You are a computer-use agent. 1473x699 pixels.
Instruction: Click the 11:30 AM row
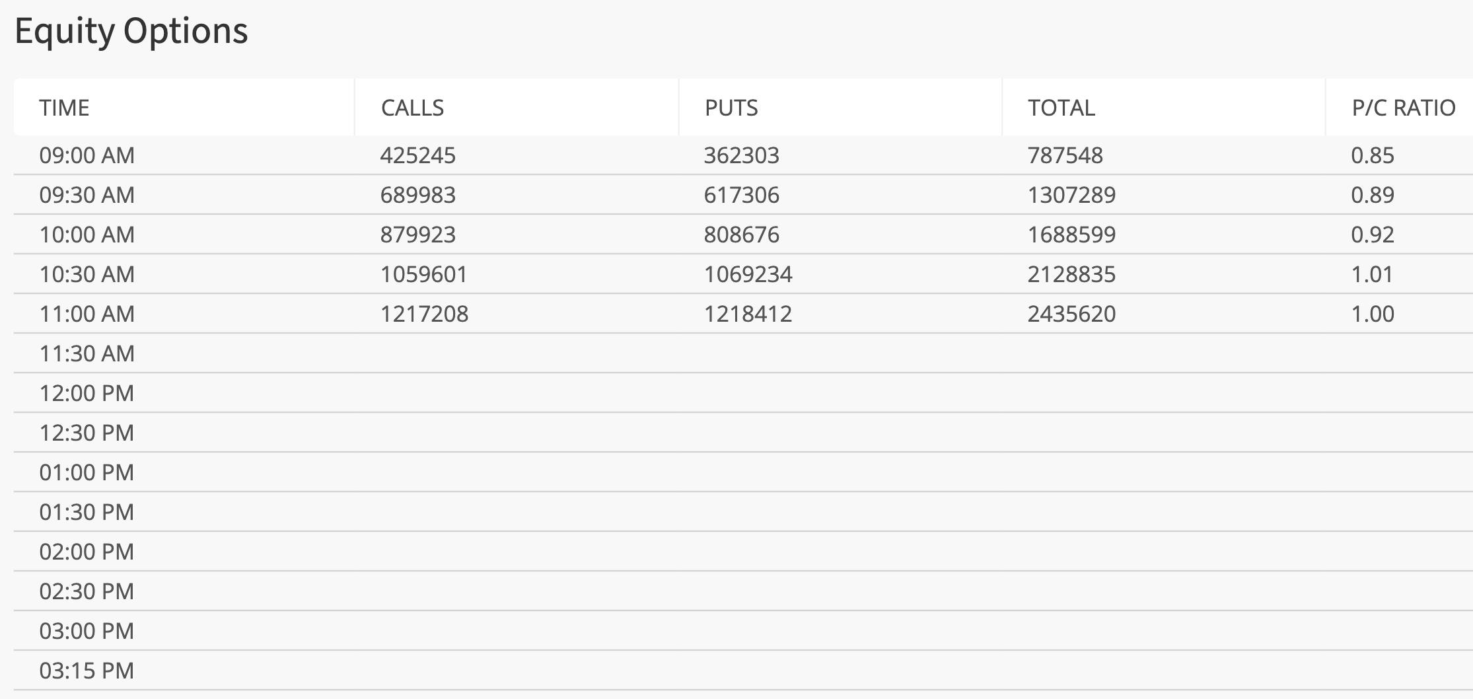click(743, 353)
